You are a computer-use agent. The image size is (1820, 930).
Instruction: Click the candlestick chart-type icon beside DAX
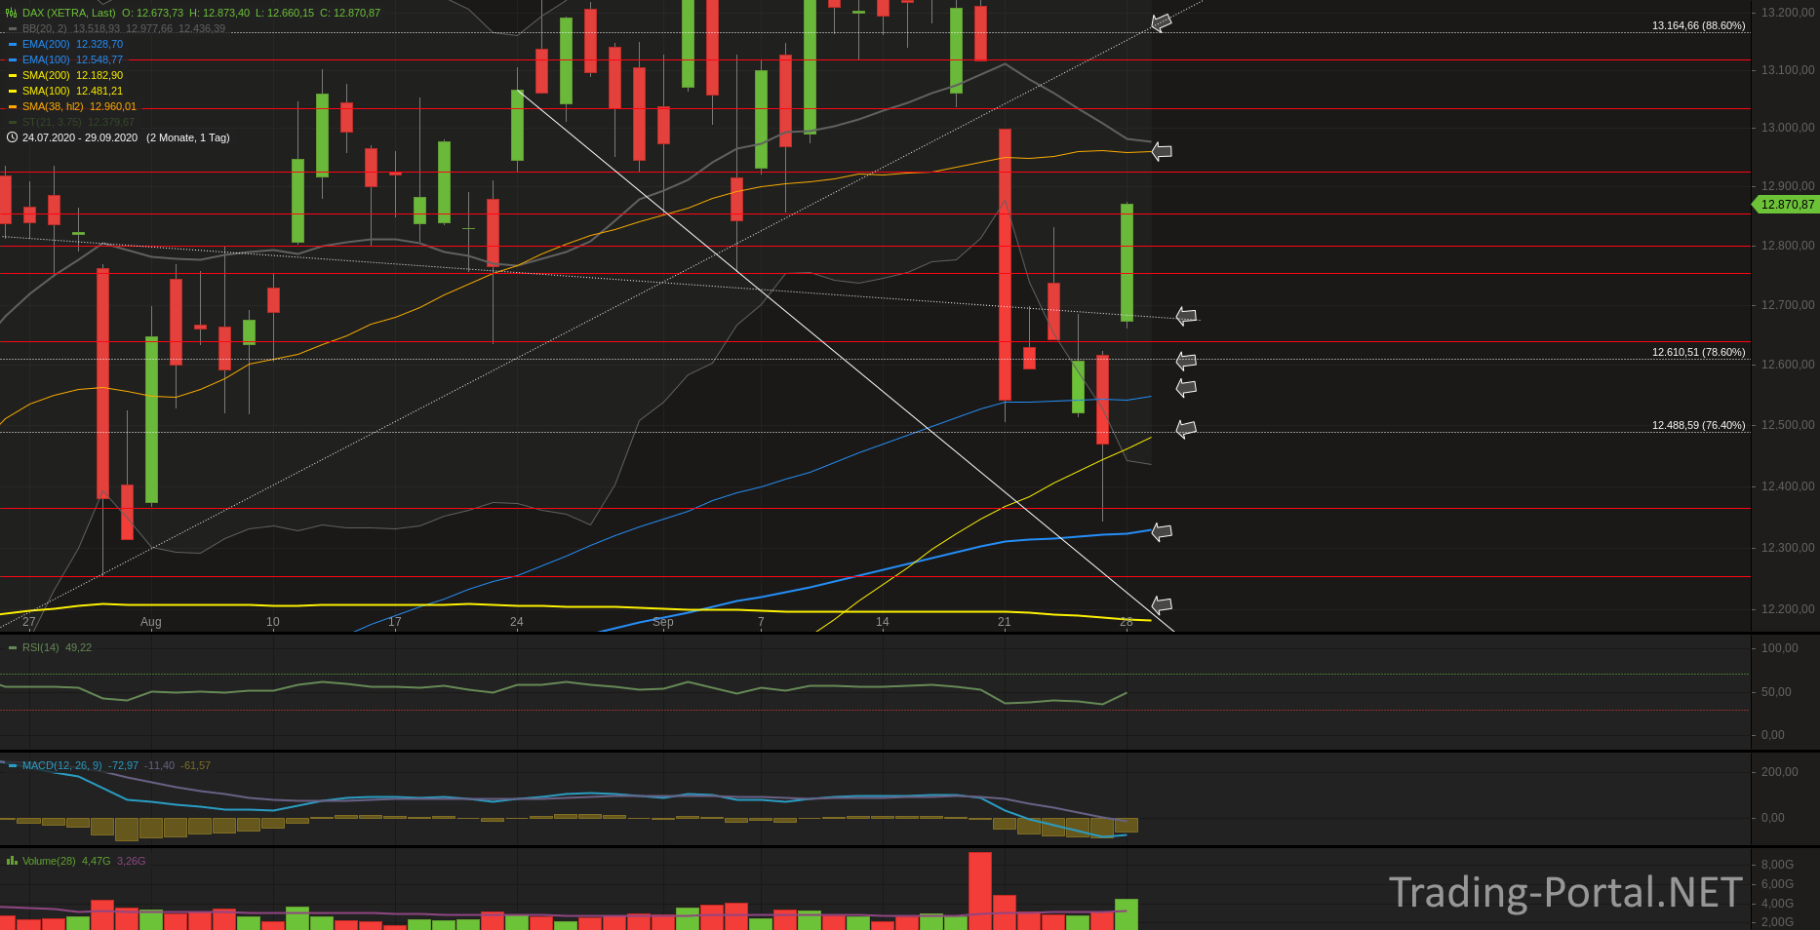pos(12,13)
